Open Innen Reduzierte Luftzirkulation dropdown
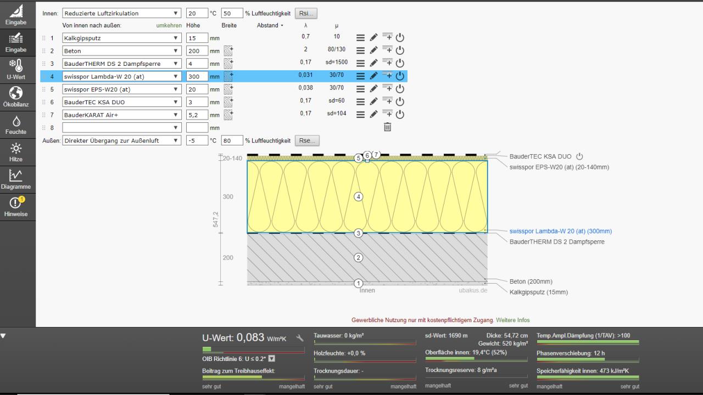The width and height of the screenshot is (703, 395). pos(121,13)
